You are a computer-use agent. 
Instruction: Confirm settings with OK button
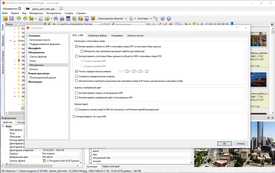[x=224, y=143]
